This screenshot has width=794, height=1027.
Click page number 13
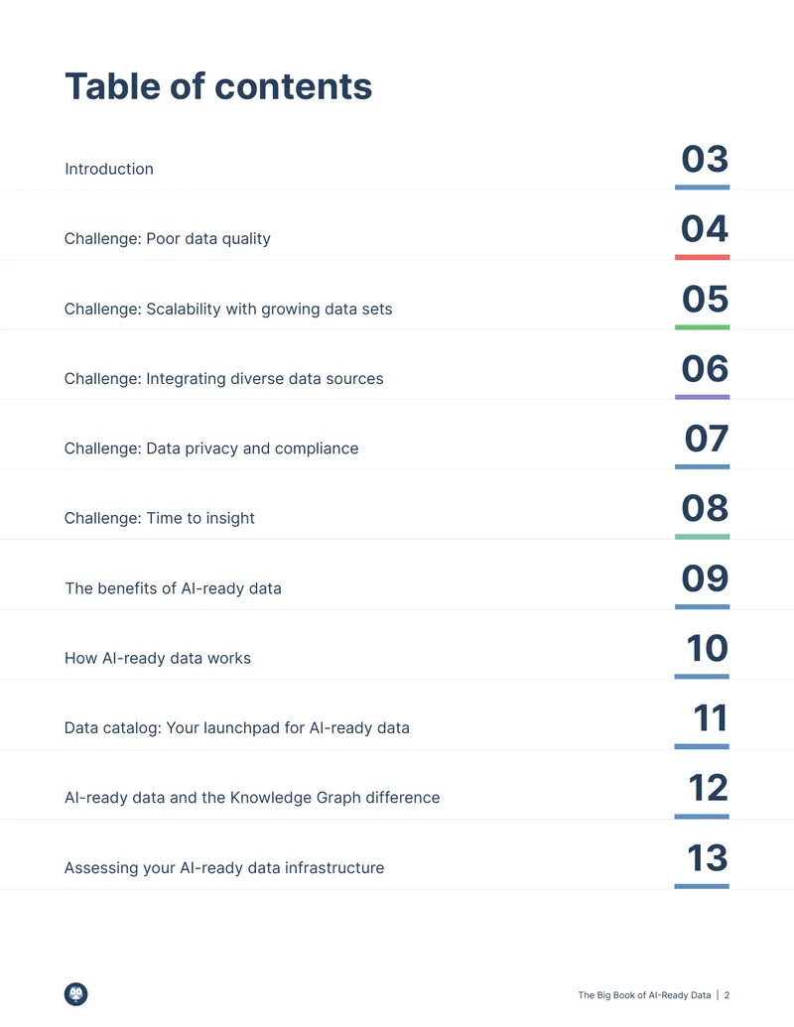(x=708, y=857)
